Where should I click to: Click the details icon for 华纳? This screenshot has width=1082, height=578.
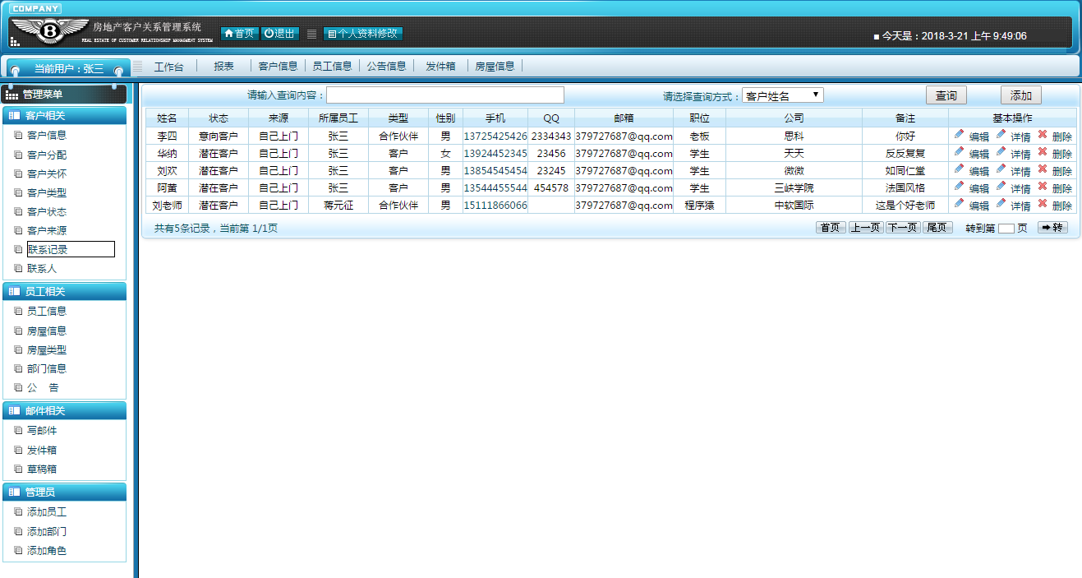[x=1001, y=151]
